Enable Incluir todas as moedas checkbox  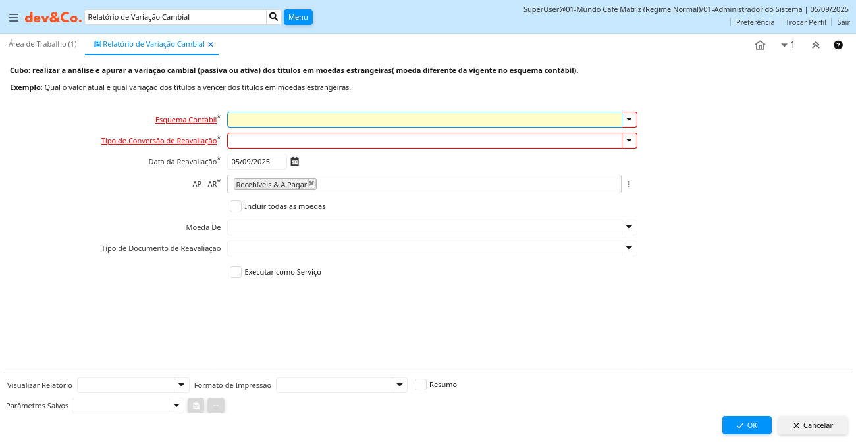click(x=236, y=206)
